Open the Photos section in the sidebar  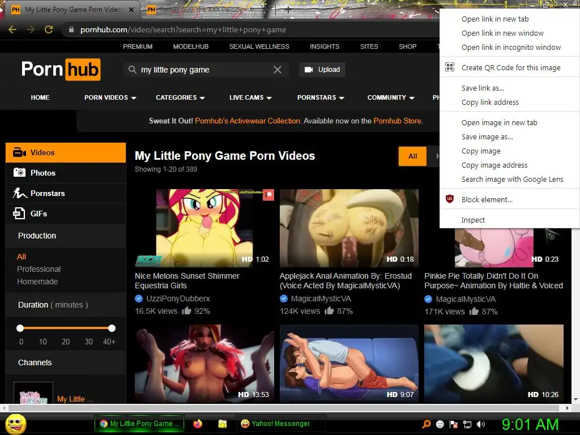pos(66,173)
